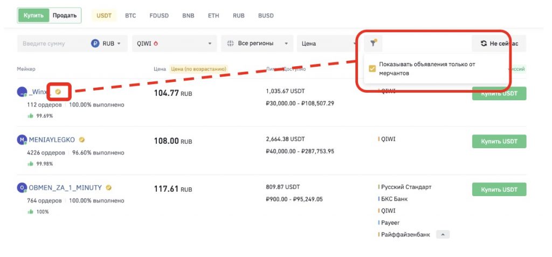The image size is (552, 257).
Task: Click the 112 ордеров text
Action: tap(44, 105)
